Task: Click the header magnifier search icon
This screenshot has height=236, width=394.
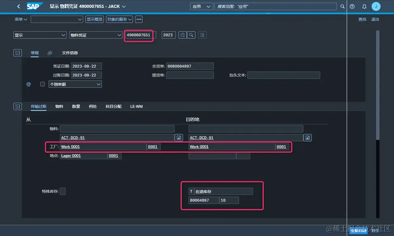Action: (342, 6)
